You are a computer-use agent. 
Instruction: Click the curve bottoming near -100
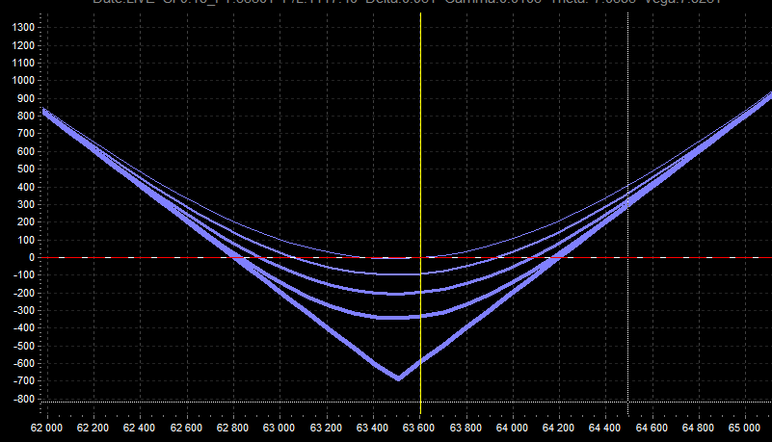398,273
